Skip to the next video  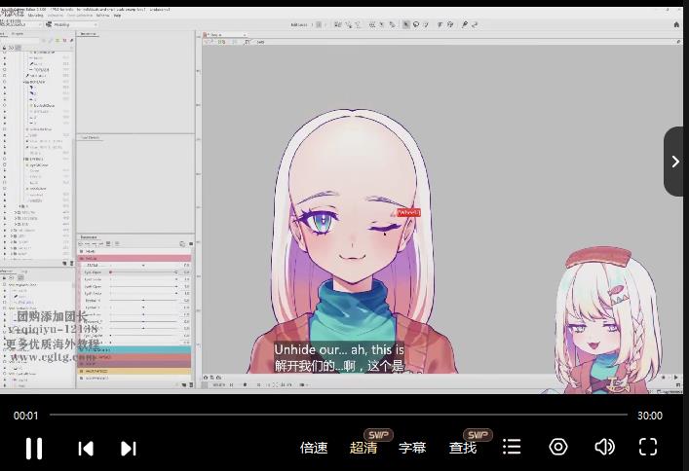(128, 448)
